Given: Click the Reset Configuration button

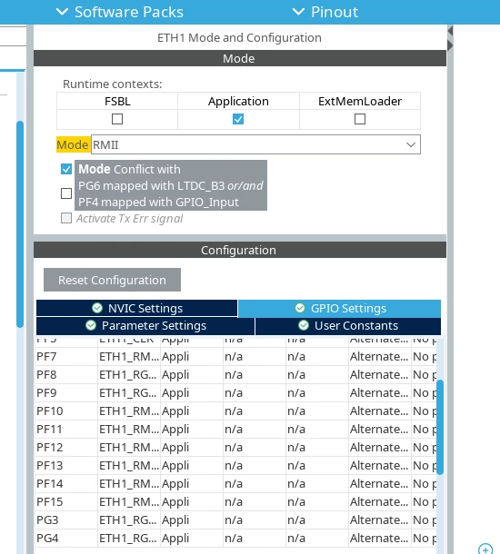Looking at the screenshot, I should point(112,280).
